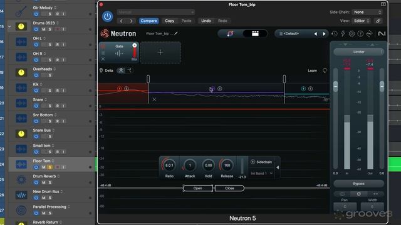Click the Ratio knob
Viewport: 401px width, 225px height.
tap(169, 165)
